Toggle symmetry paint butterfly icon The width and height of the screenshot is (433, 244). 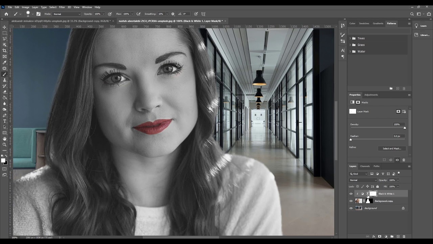point(203,14)
